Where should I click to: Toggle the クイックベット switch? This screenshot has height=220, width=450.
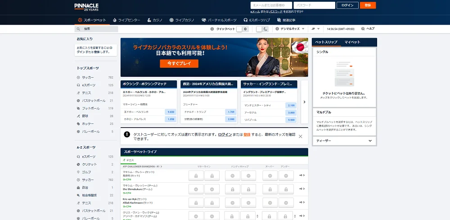(242, 29)
